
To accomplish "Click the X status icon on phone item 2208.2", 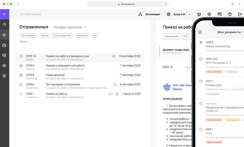I will 201,42.
